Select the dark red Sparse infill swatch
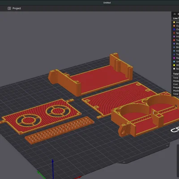Image resolution: width=179 pixels, height=179 pixels. pos(174,33)
